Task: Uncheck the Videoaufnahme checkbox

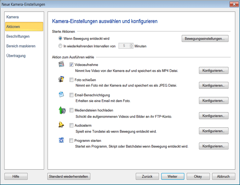Action: point(72,65)
